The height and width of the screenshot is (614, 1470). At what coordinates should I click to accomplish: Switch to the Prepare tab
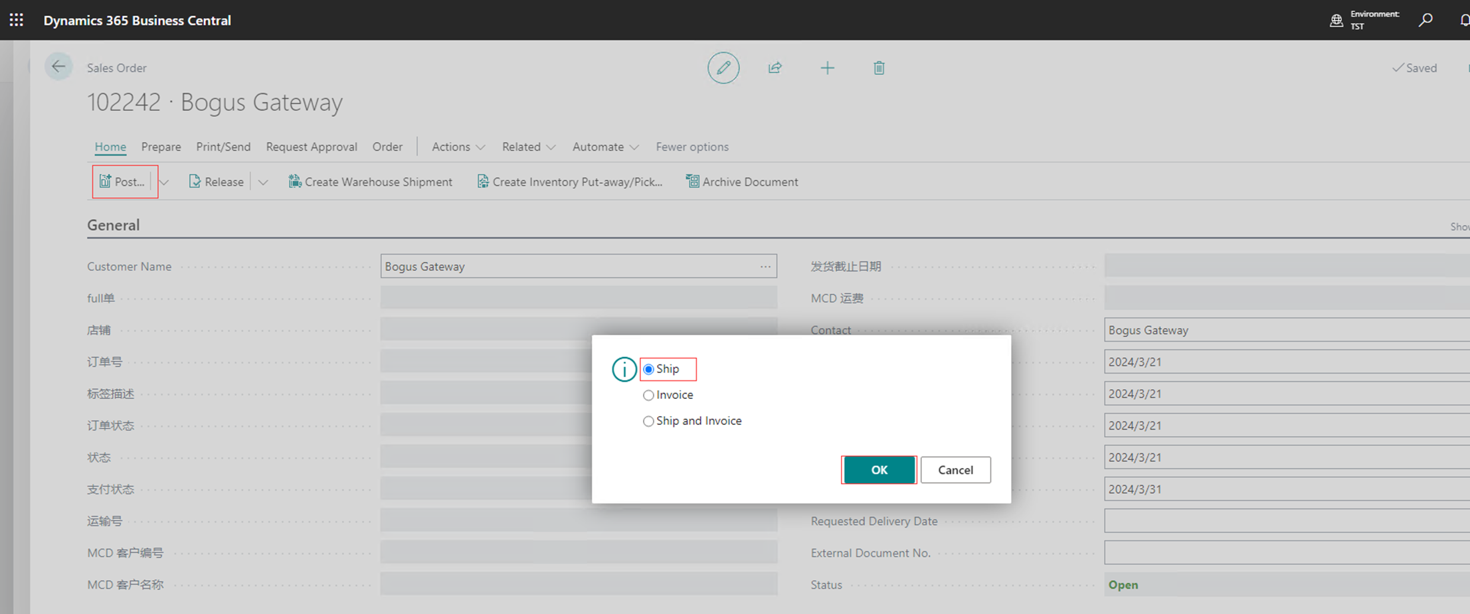pyautogui.click(x=161, y=147)
